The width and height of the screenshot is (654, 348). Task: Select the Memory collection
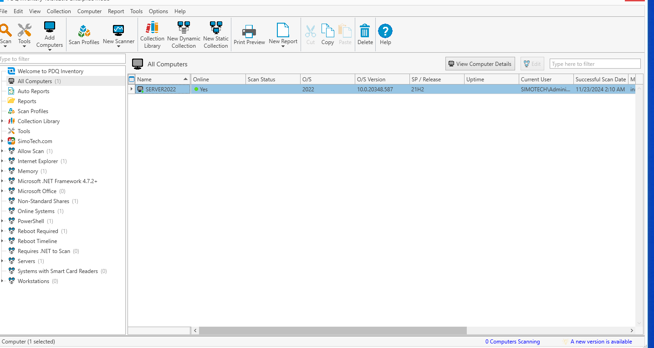pos(28,171)
